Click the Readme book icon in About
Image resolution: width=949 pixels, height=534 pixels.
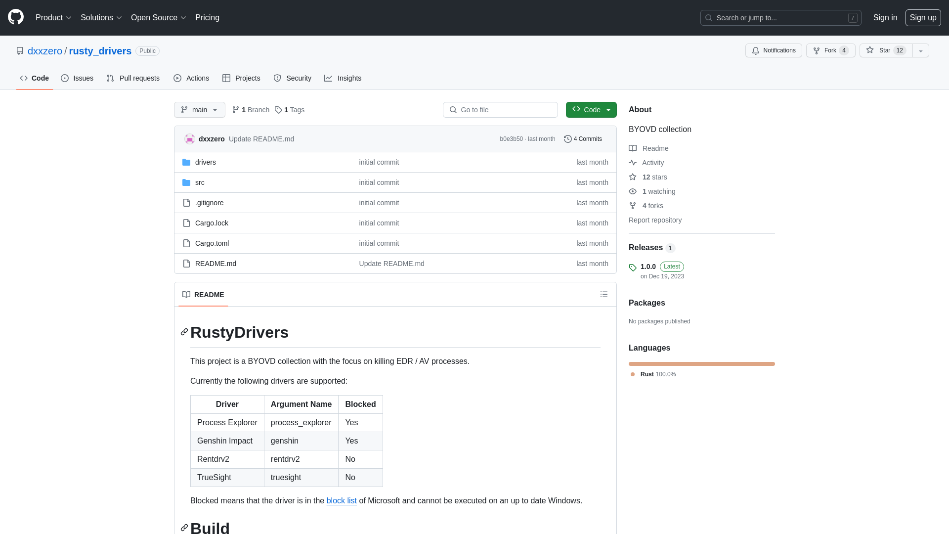coord(633,148)
